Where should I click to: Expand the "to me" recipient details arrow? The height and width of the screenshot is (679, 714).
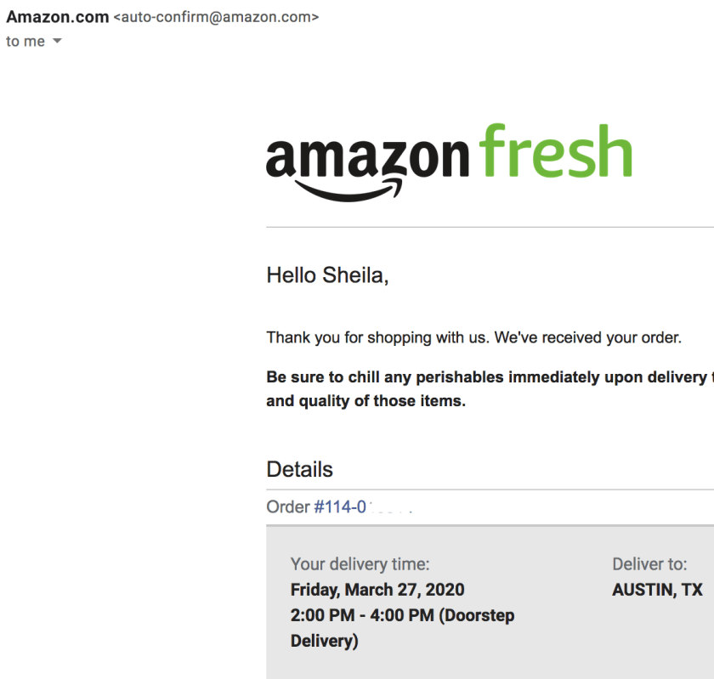pyautogui.click(x=57, y=42)
